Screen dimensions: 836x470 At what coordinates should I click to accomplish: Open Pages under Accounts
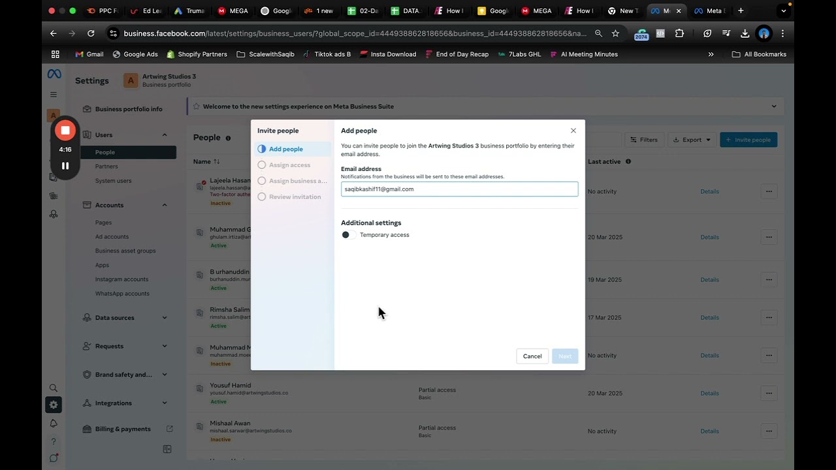103,223
